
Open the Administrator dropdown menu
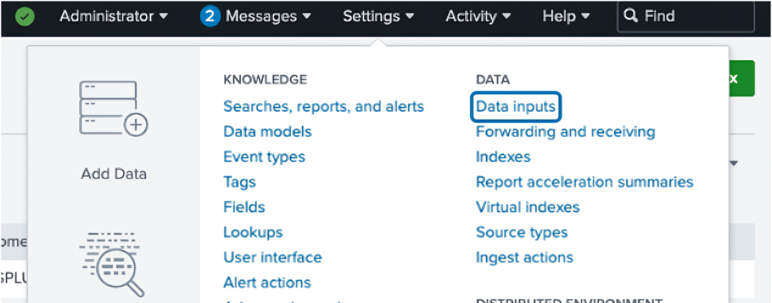(114, 17)
